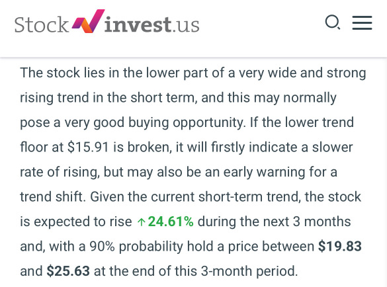Click the opening words "The stock lies"

click(x=62, y=73)
